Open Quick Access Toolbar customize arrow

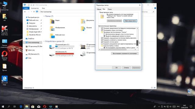point(34,5)
